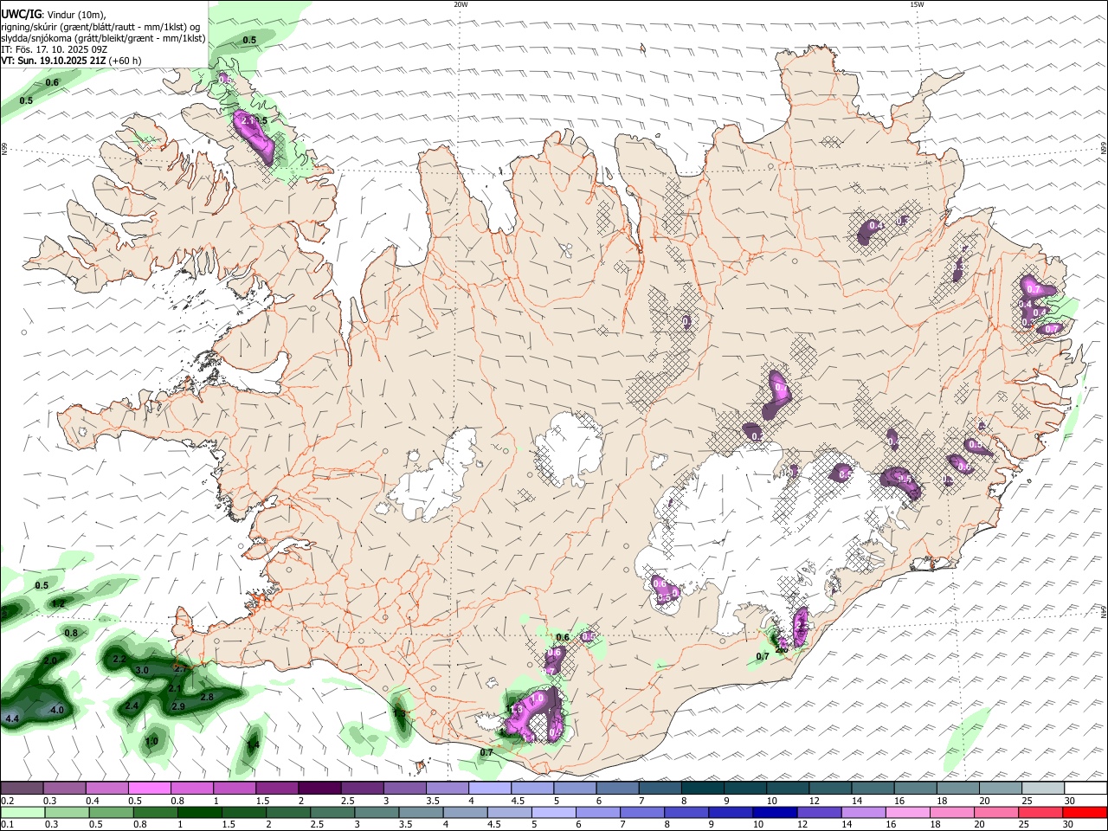Click the violet rain swatch between 12 and 14
Viewport: 1108px width, 831px height.
(818, 813)
